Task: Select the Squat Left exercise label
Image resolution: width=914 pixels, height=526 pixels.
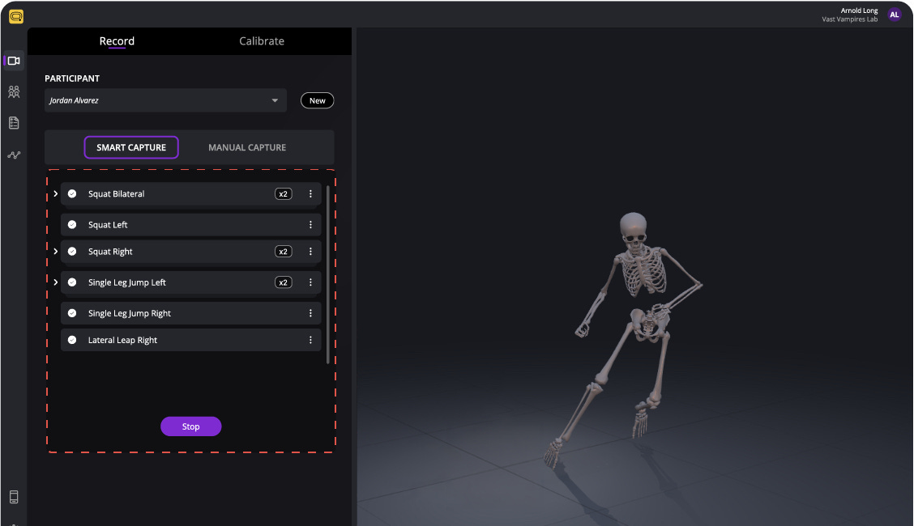Action: [108, 225]
